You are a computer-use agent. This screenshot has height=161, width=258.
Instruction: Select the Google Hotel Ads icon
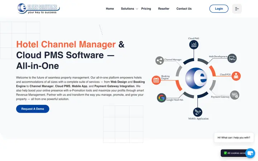pyautogui.click(x=161, y=98)
